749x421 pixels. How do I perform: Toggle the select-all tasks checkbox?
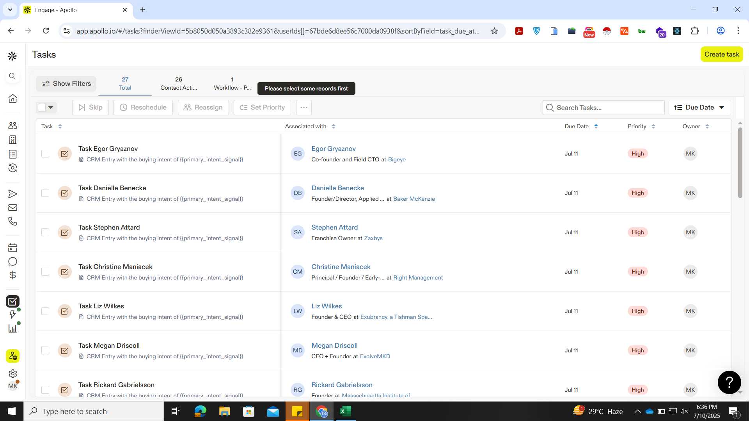point(41,107)
